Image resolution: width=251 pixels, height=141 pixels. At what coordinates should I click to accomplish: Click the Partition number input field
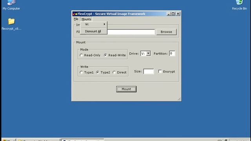(172, 53)
